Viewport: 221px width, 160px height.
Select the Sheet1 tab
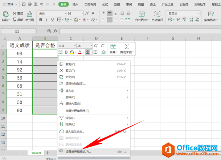(x=36, y=153)
